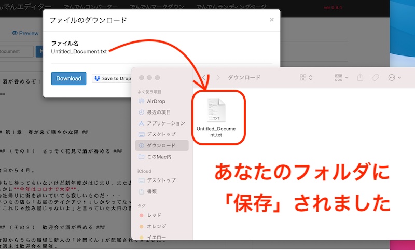Open このMac内 in Finder sidebar
415x250 pixels.
[160, 157]
